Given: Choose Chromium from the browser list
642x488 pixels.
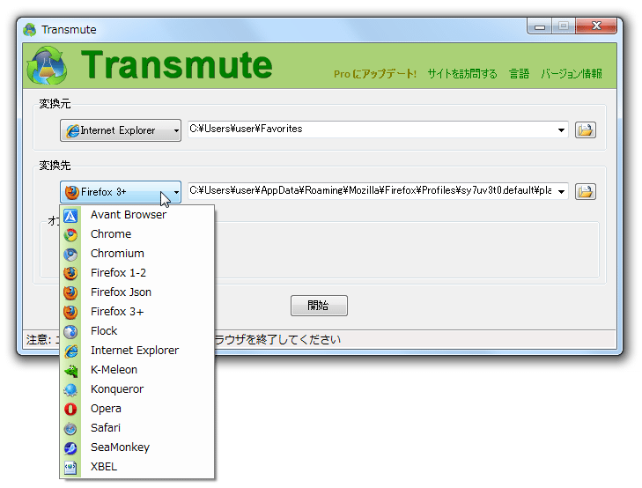Looking at the screenshot, I should (137, 254).
